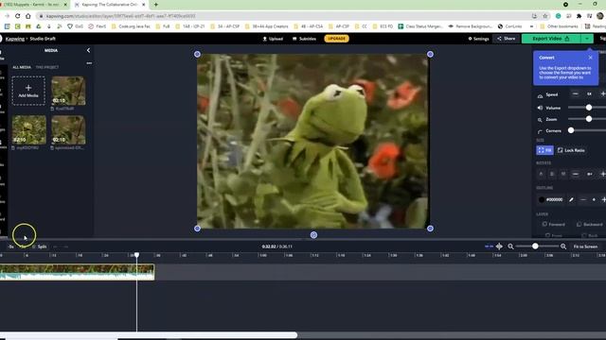Decrease outline width with minus
This screenshot has width=606, height=340.
point(583,199)
